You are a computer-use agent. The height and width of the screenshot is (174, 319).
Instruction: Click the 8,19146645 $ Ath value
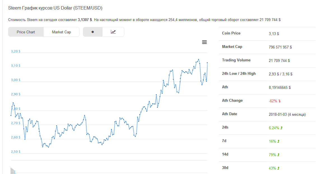click(280, 87)
